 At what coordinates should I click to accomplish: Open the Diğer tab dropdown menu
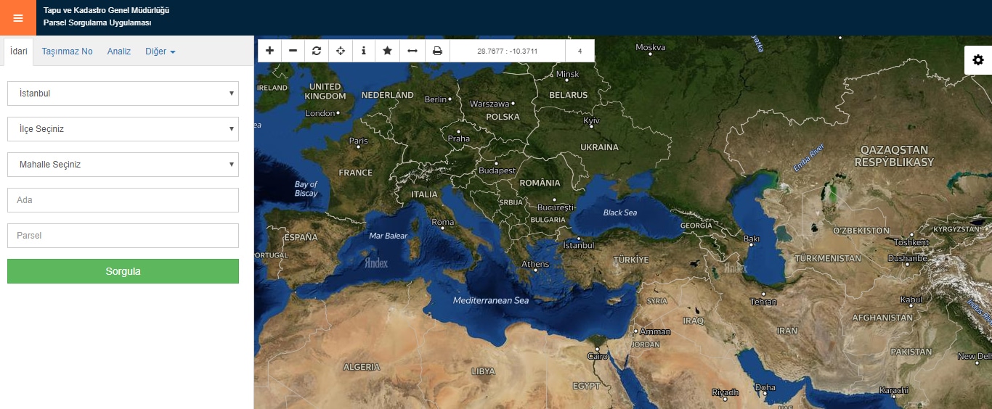coord(160,51)
